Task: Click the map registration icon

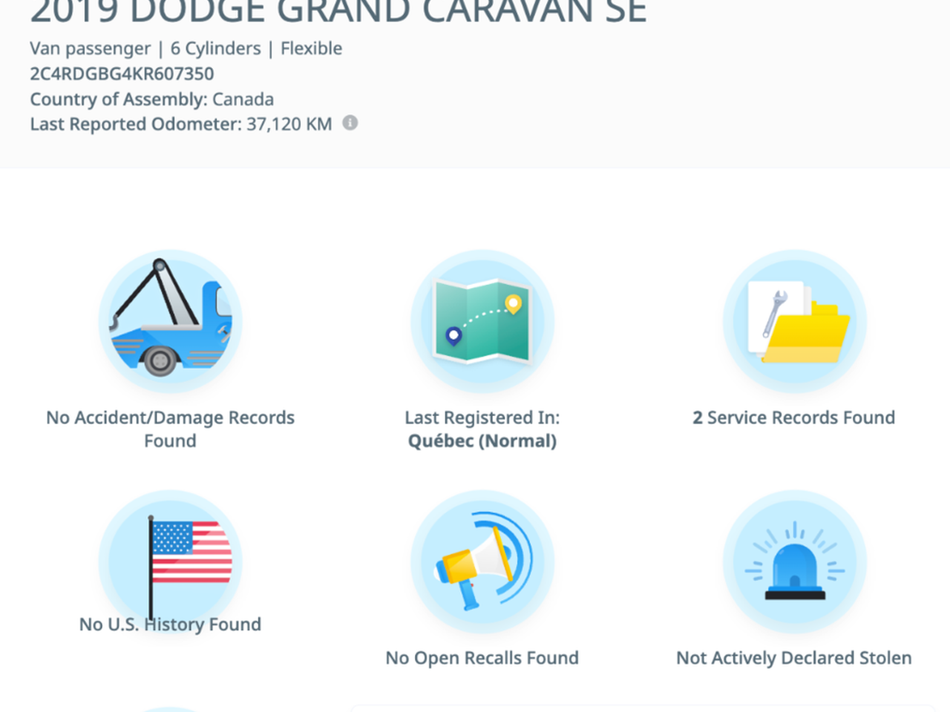Action: tap(482, 321)
